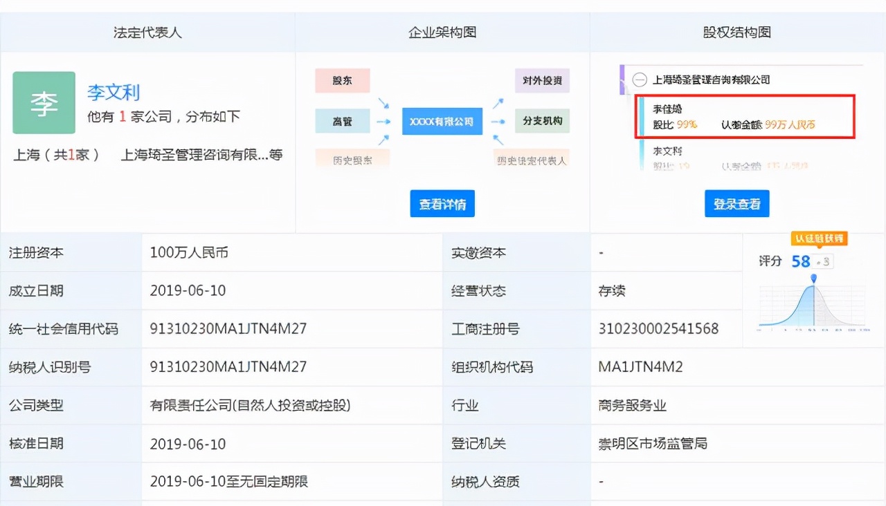Select the 统一社会信用代码 value cell
The height and width of the screenshot is (506, 886).
(x=230, y=328)
